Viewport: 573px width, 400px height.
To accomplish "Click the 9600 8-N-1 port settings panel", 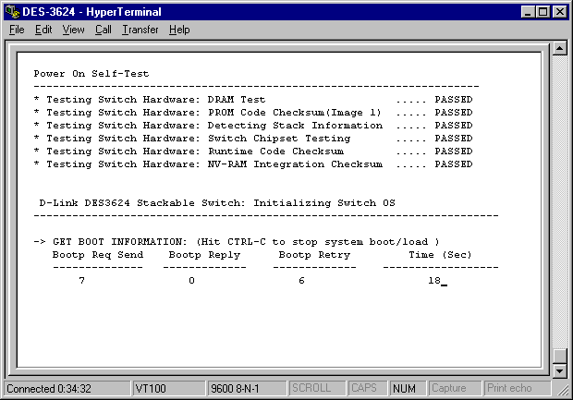I will coord(246,389).
